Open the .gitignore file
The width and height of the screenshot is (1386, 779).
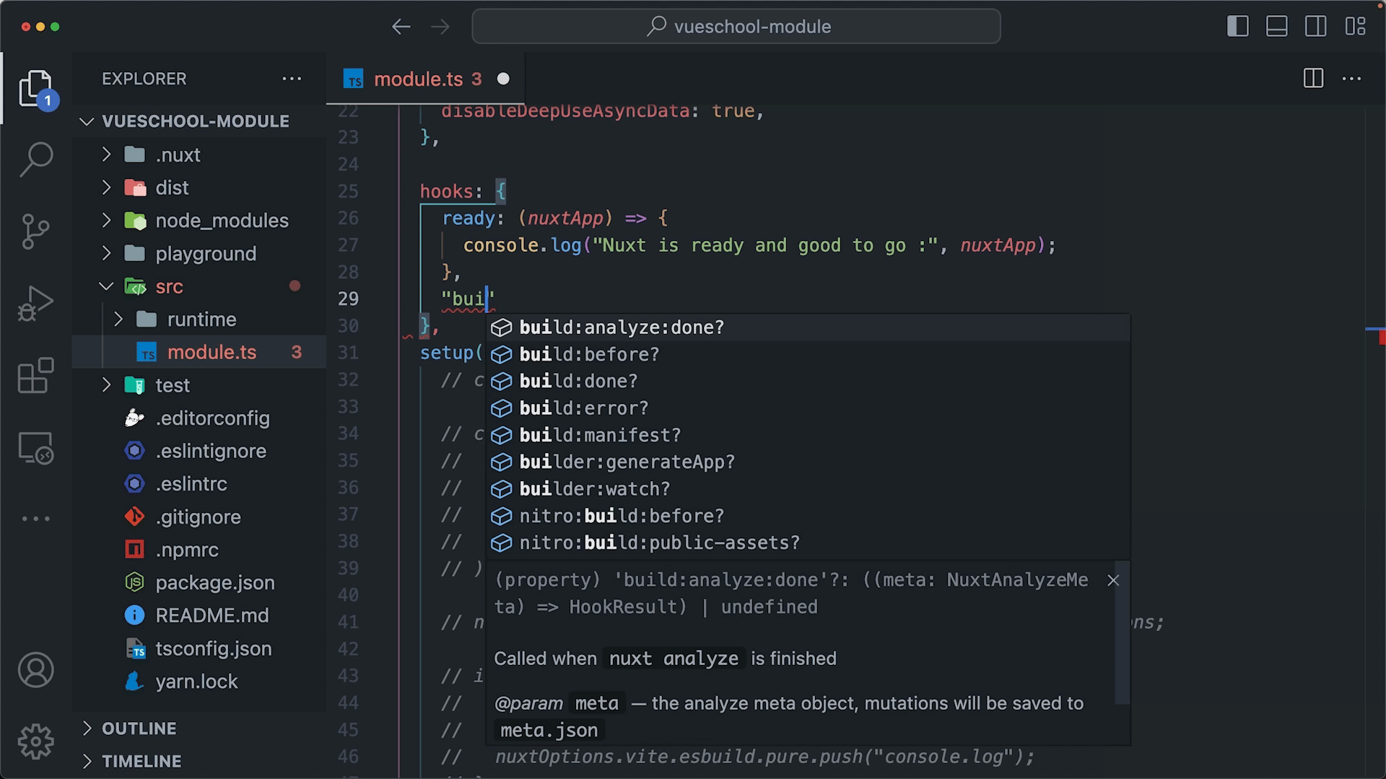(x=199, y=517)
